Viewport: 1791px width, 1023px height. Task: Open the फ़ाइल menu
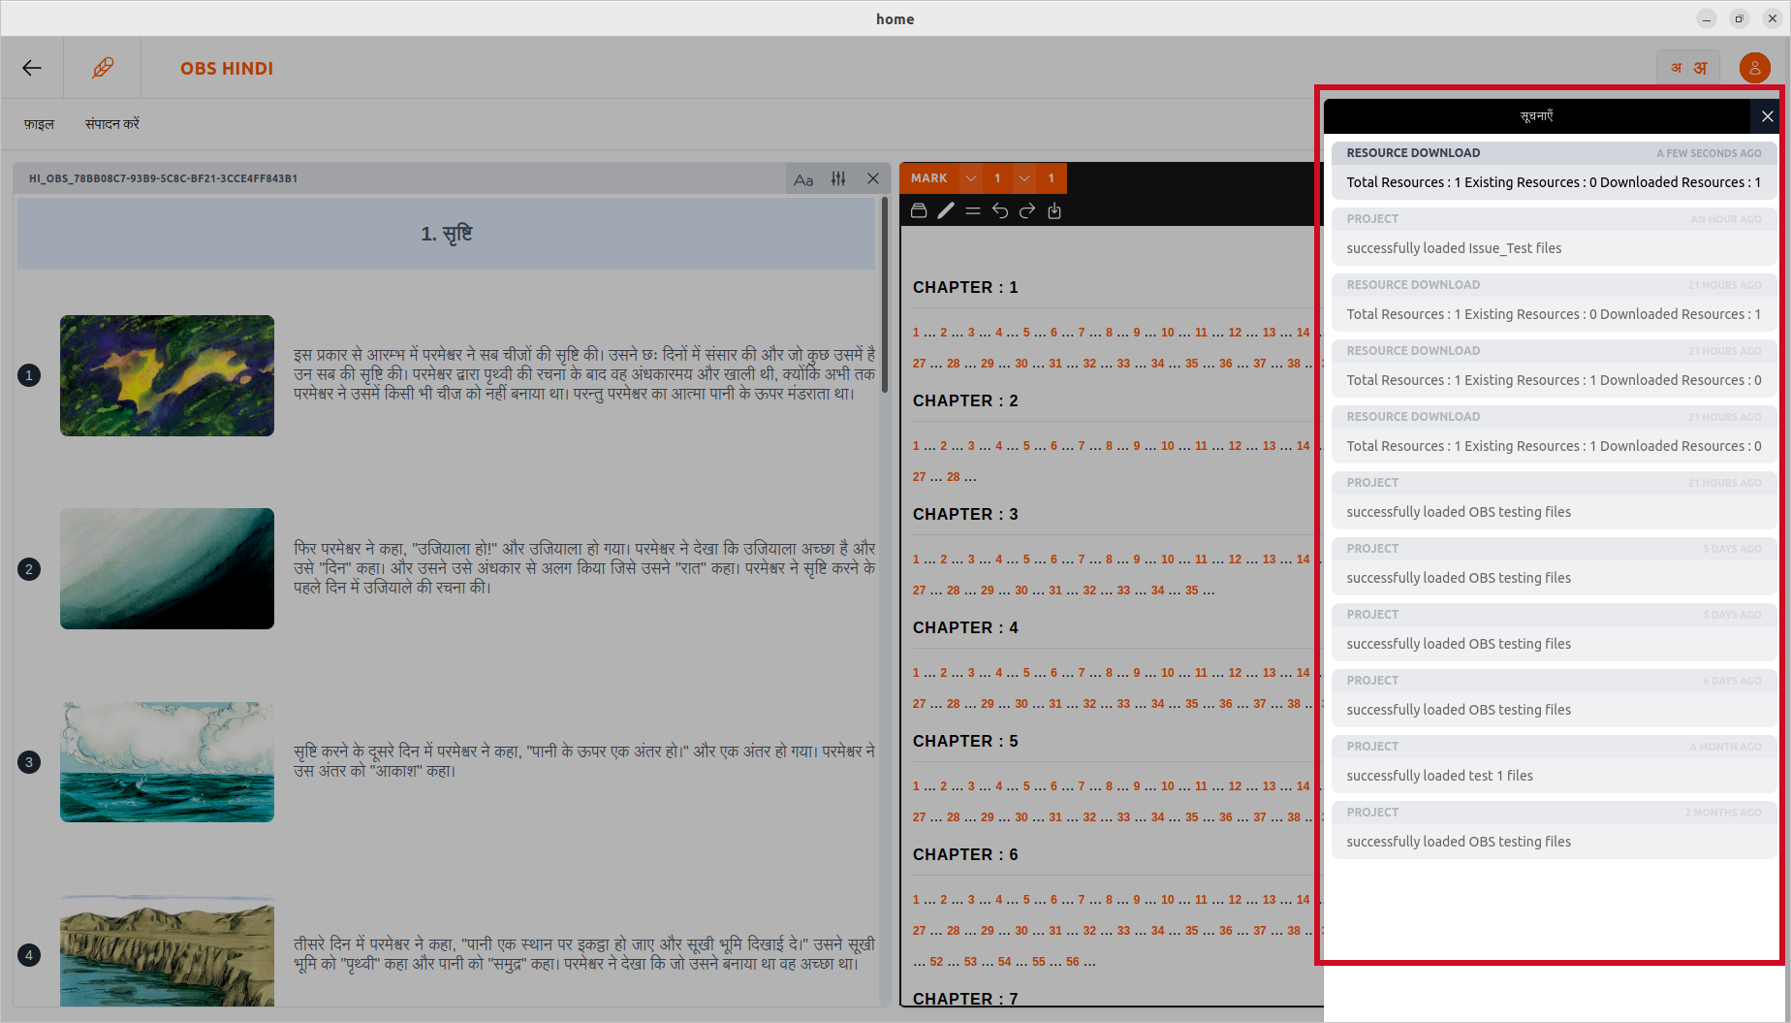click(x=39, y=124)
